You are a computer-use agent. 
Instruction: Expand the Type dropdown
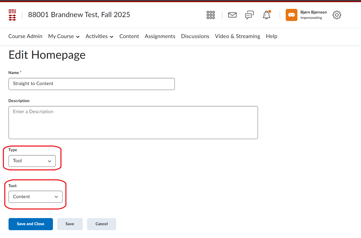pyautogui.click(x=32, y=161)
